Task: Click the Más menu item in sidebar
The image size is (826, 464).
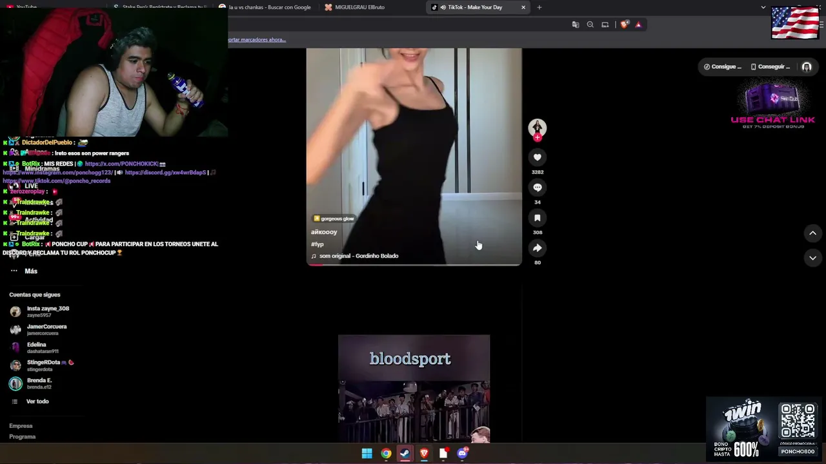Action: (x=31, y=271)
